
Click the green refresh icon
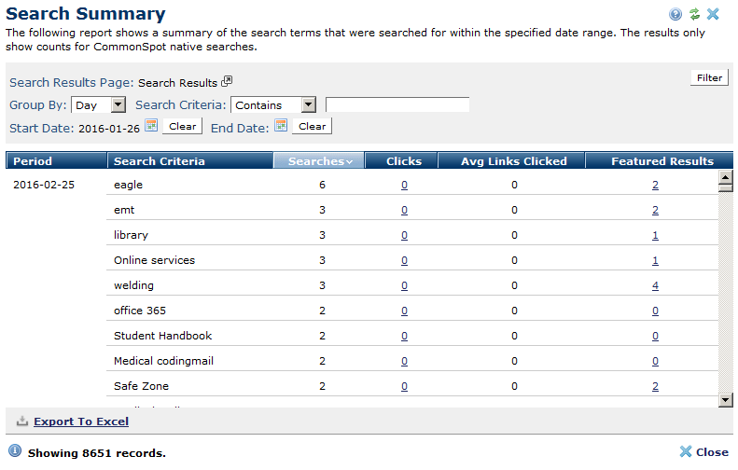point(694,14)
